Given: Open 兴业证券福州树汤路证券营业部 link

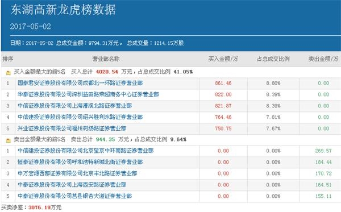Looking at the screenshot, I should point(72,128).
